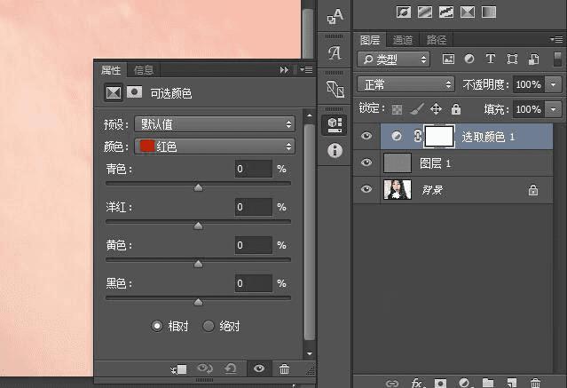
Task: Open the Clone Source panel icon
Action: point(335,89)
